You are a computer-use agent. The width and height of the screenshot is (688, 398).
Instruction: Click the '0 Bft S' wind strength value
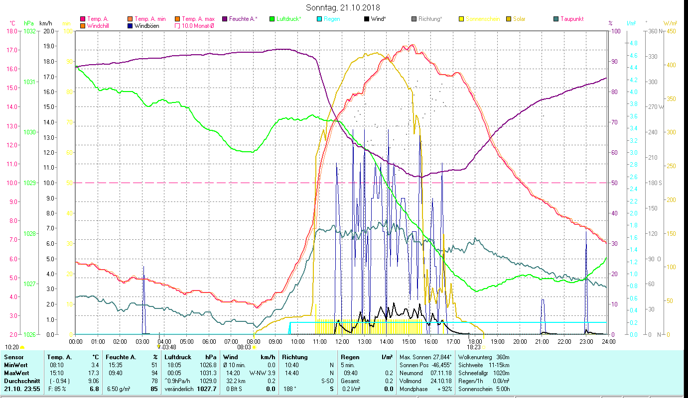pos(234,389)
